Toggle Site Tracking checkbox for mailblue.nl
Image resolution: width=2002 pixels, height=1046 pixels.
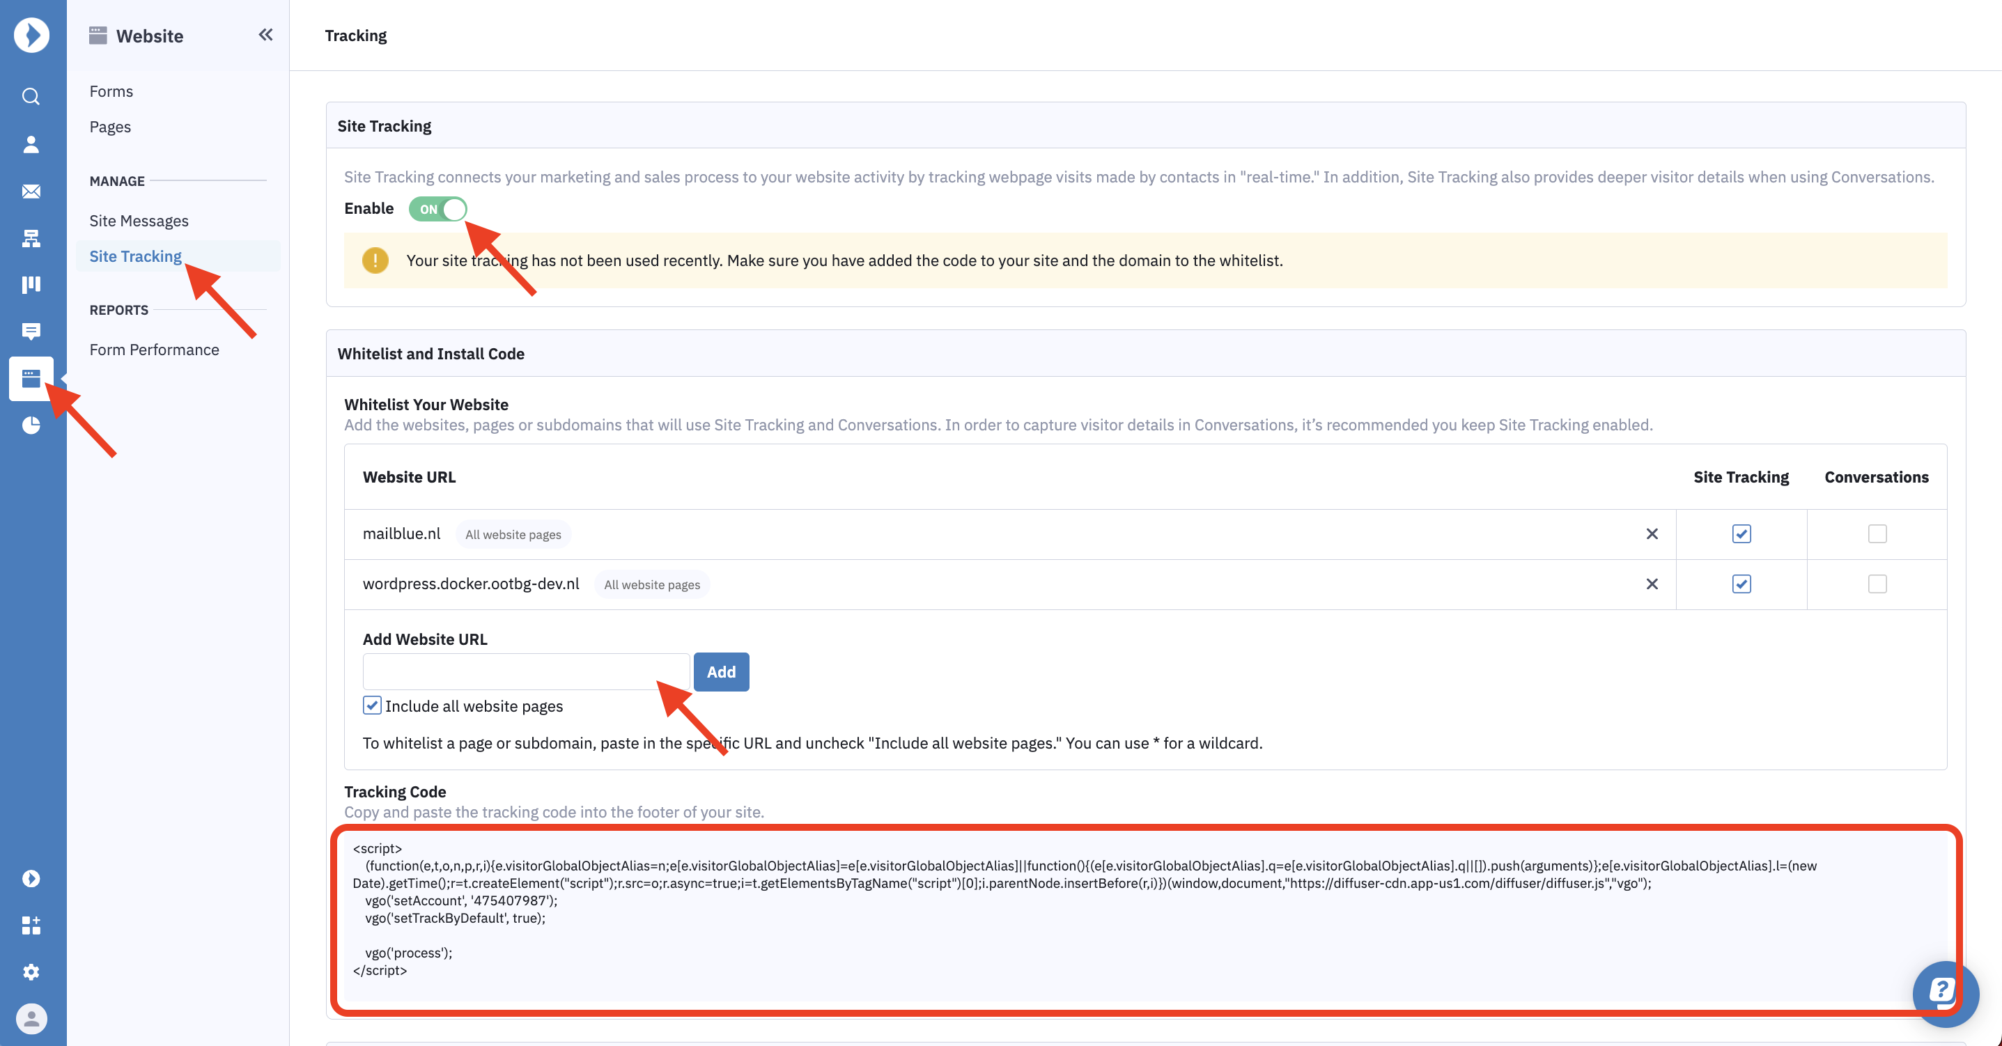[x=1741, y=534]
